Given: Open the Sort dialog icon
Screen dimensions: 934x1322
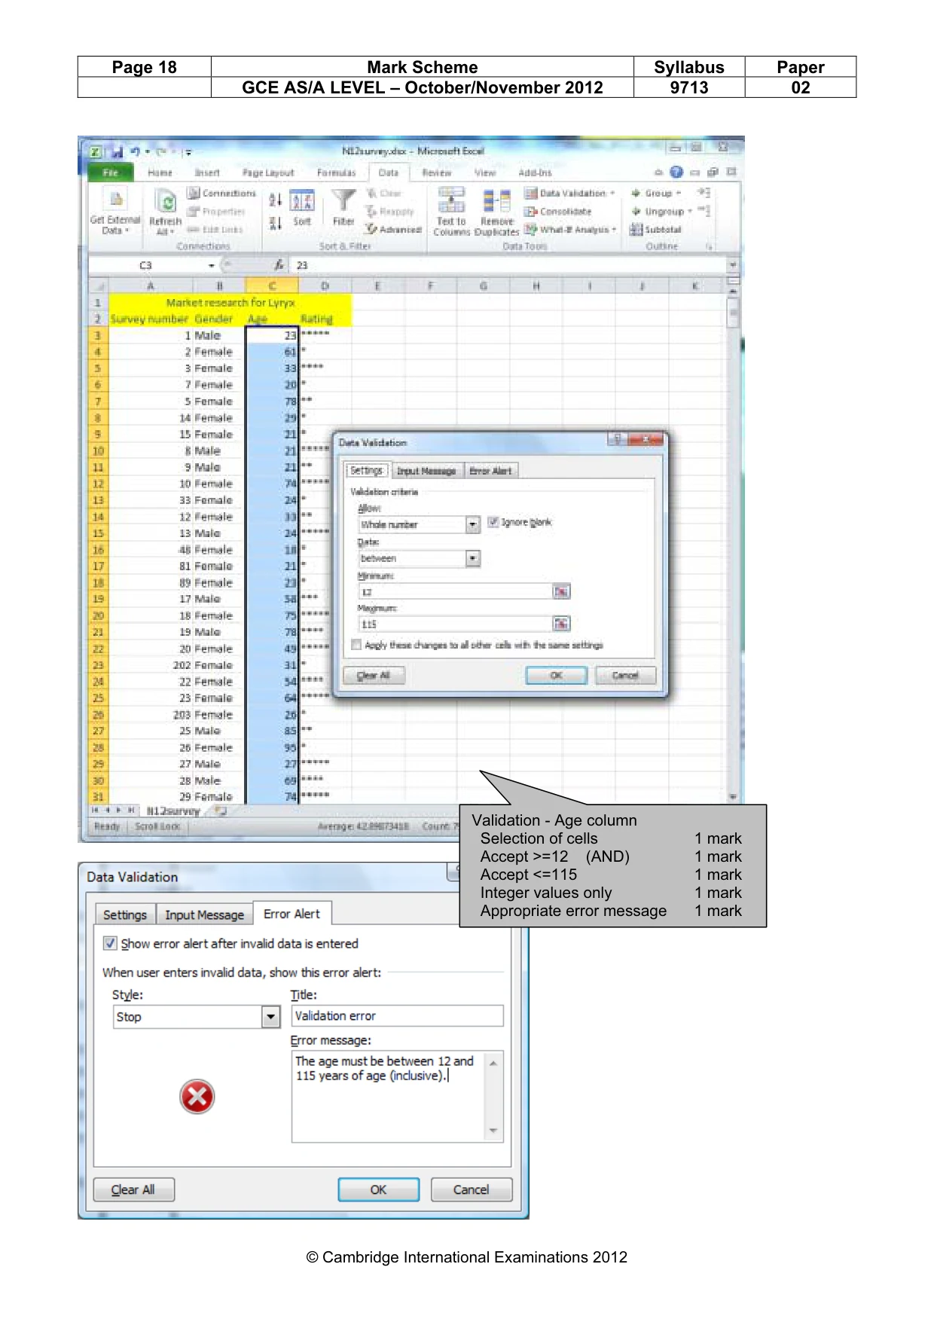Looking at the screenshot, I should [x=302, y=201].
